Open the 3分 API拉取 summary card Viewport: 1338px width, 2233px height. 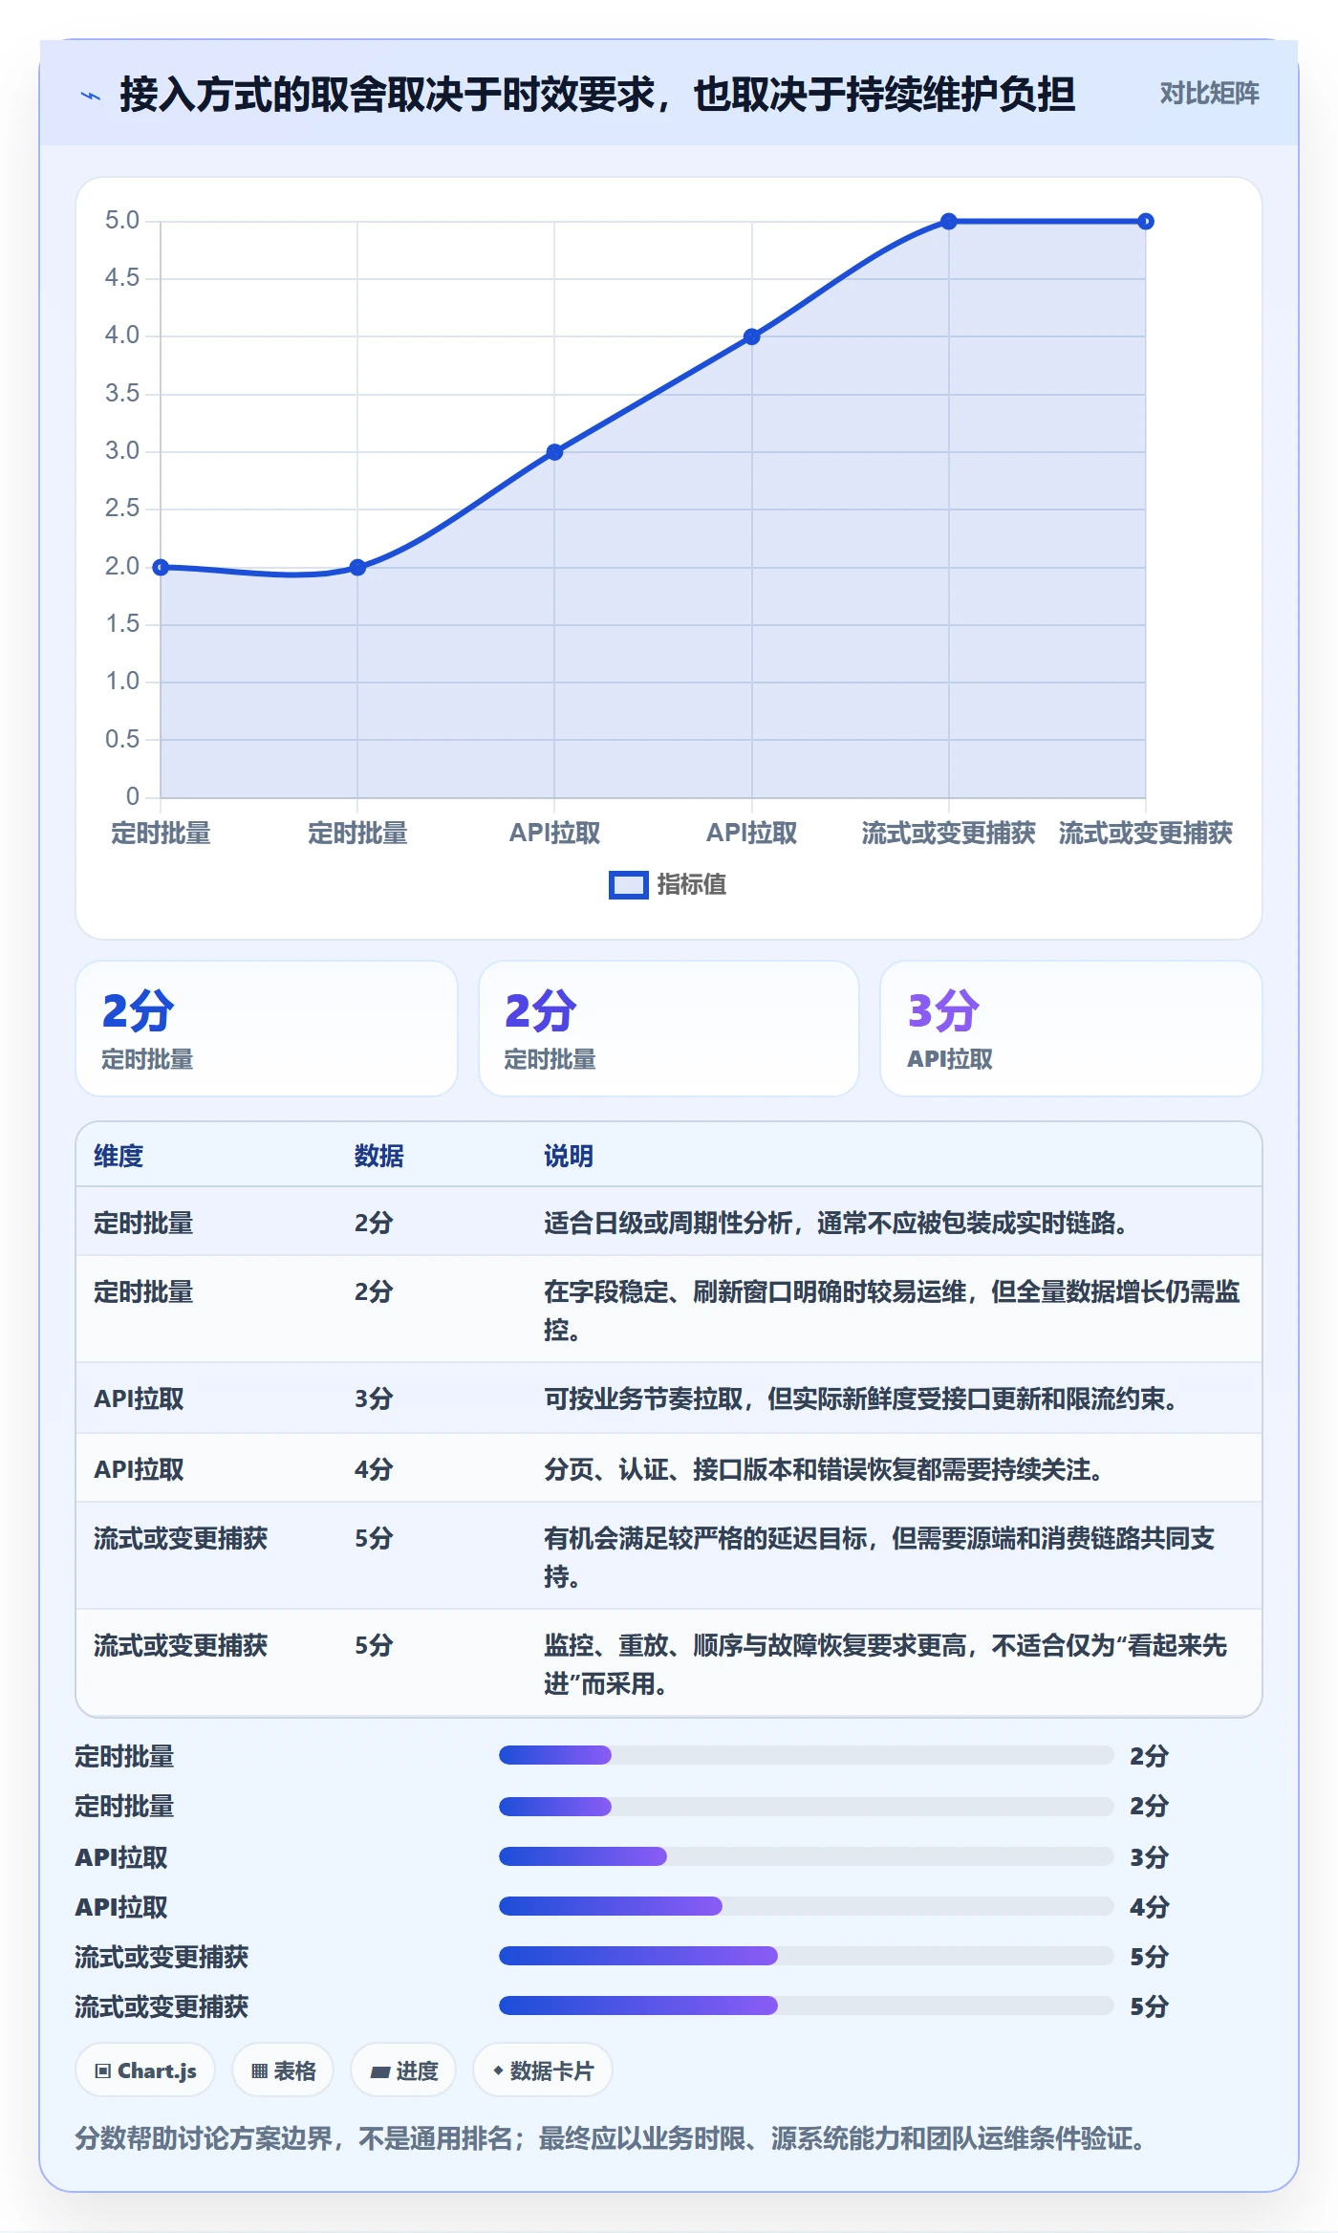click(1070, 1029)
